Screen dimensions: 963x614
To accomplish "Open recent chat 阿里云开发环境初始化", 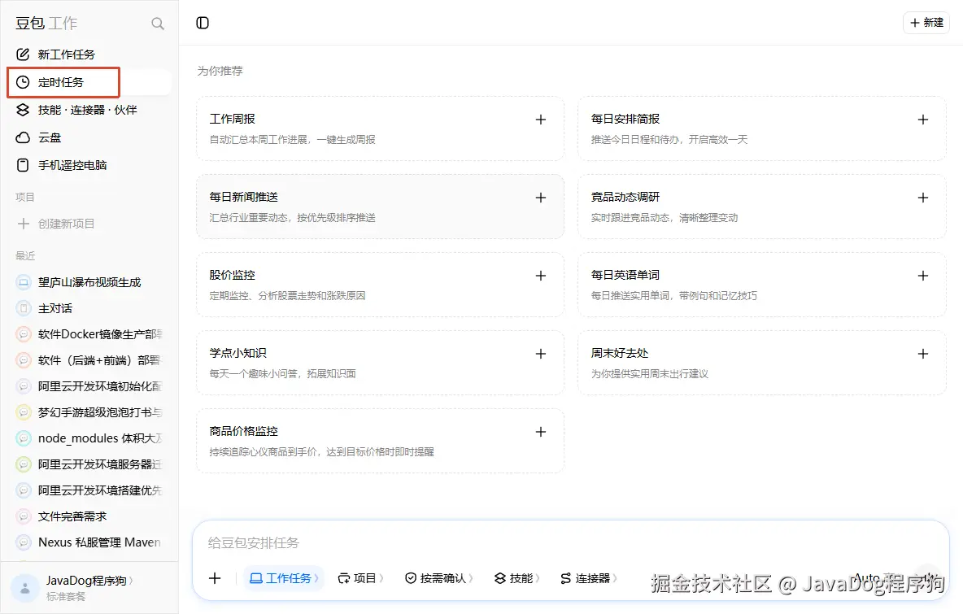I will (89, 386).
